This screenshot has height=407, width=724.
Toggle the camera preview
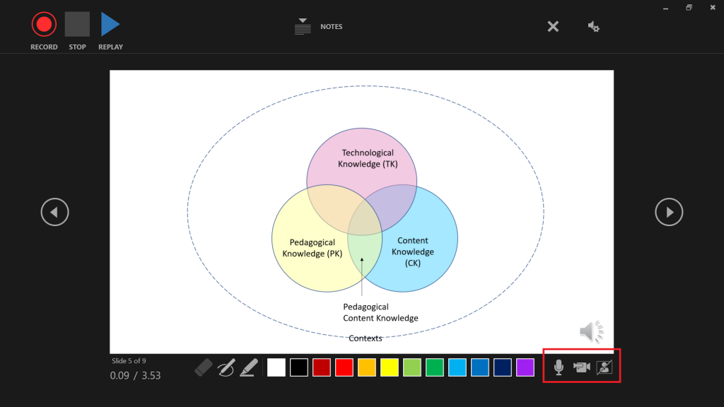tap(604, 367)
